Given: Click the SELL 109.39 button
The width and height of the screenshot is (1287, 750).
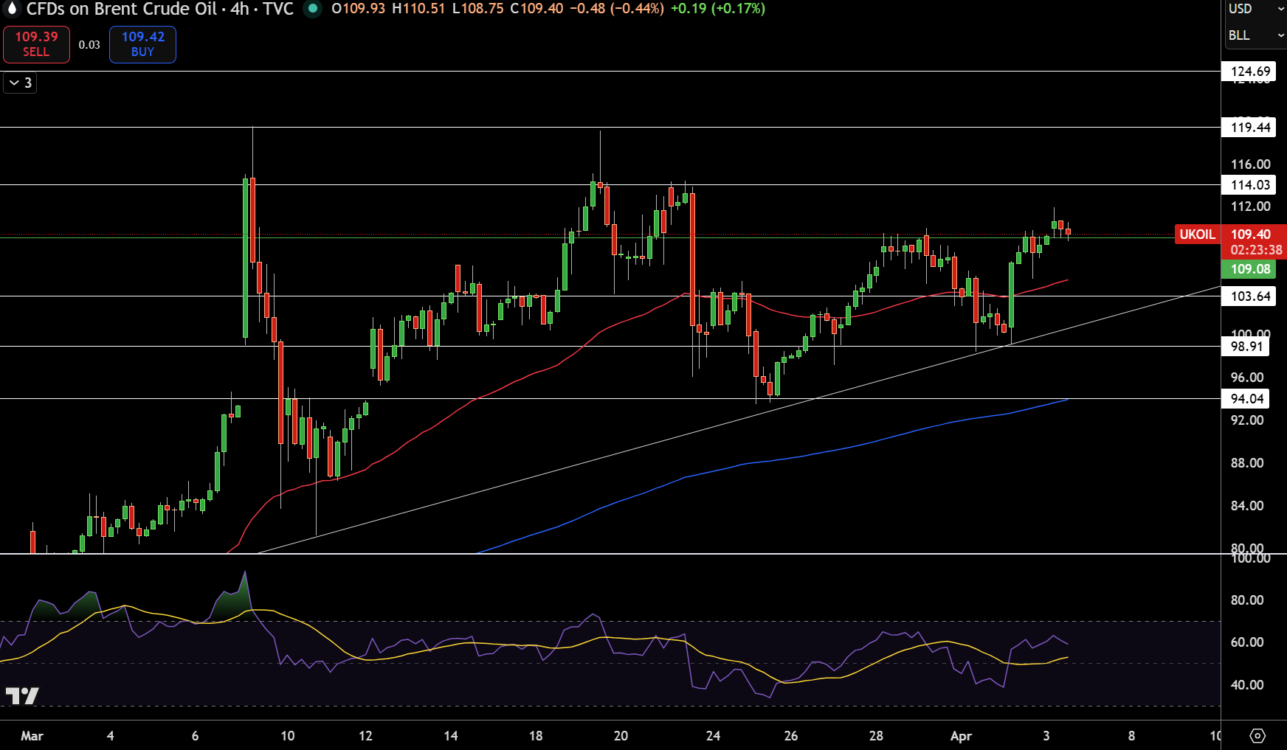Looking at the screenshot, I should tap(36, 44).
